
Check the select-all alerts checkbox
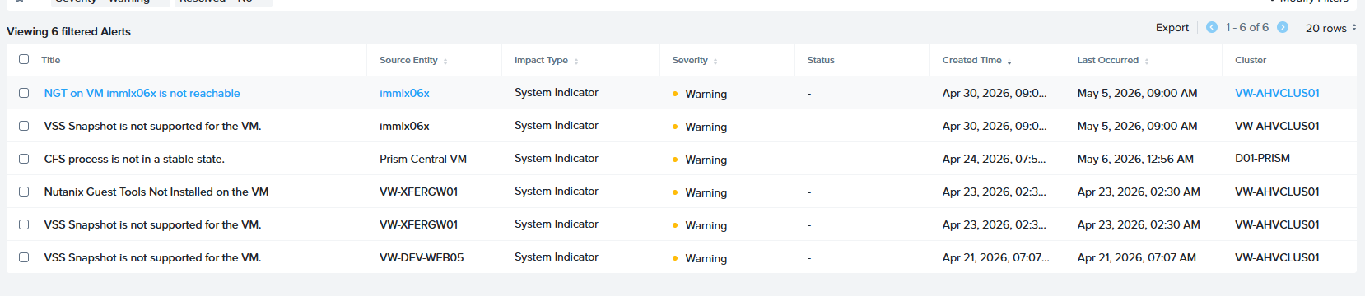click(x=24, y=59)
